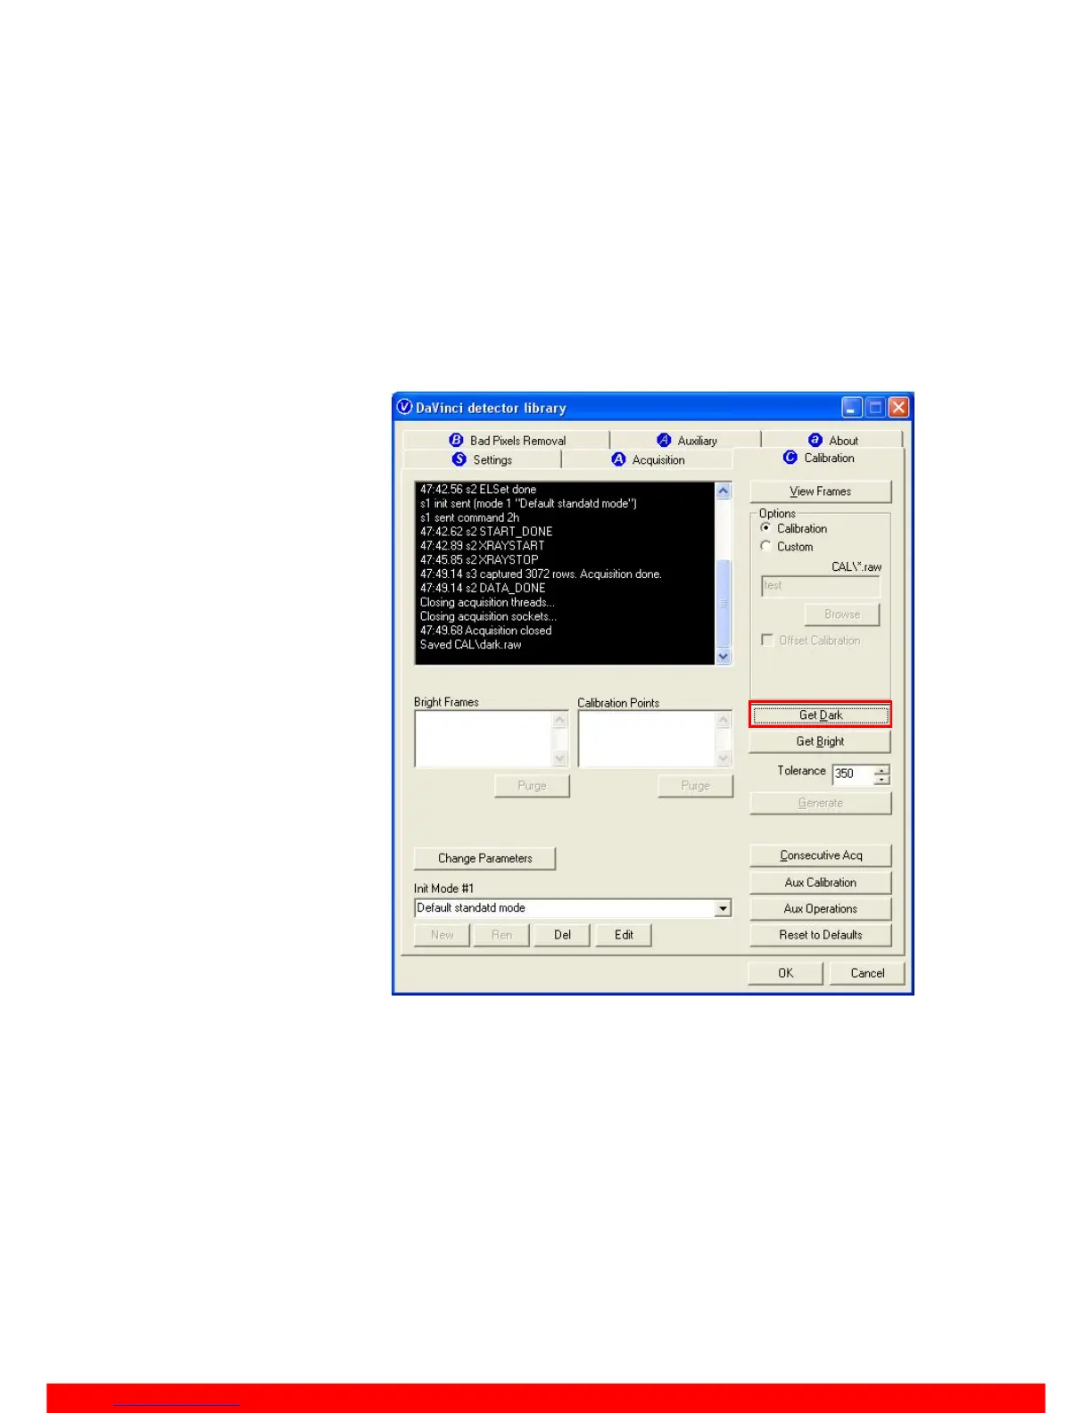Viewport: 1092px width, 1413px height.
Task: Click the Tolerance value field
Action: 853,774
